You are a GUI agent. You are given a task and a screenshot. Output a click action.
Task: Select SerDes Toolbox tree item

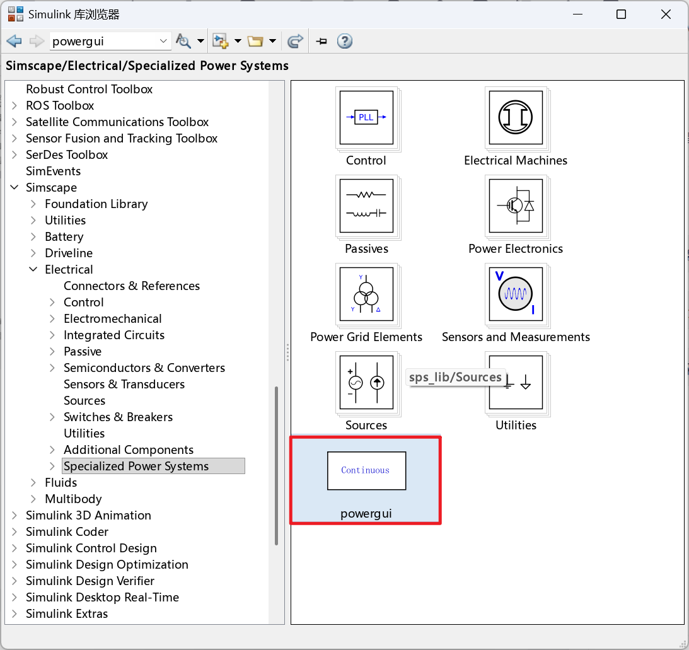tap(67, 154)
